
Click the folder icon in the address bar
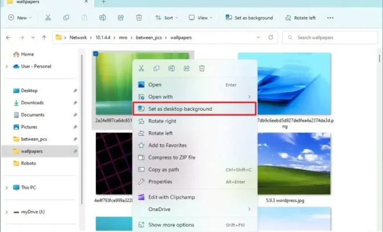tap(59, 37)
